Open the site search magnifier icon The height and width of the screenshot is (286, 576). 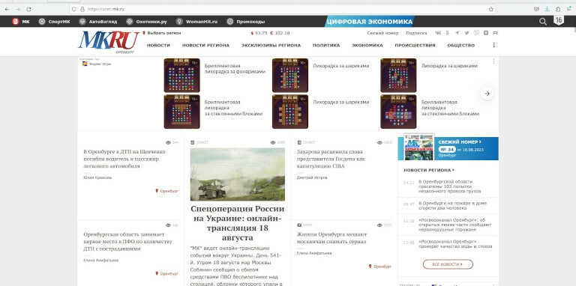[x=543, y=22]
